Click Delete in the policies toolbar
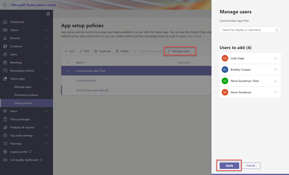Screen dimensions: 289x175 pyautogui.click(x=122, y=51)
